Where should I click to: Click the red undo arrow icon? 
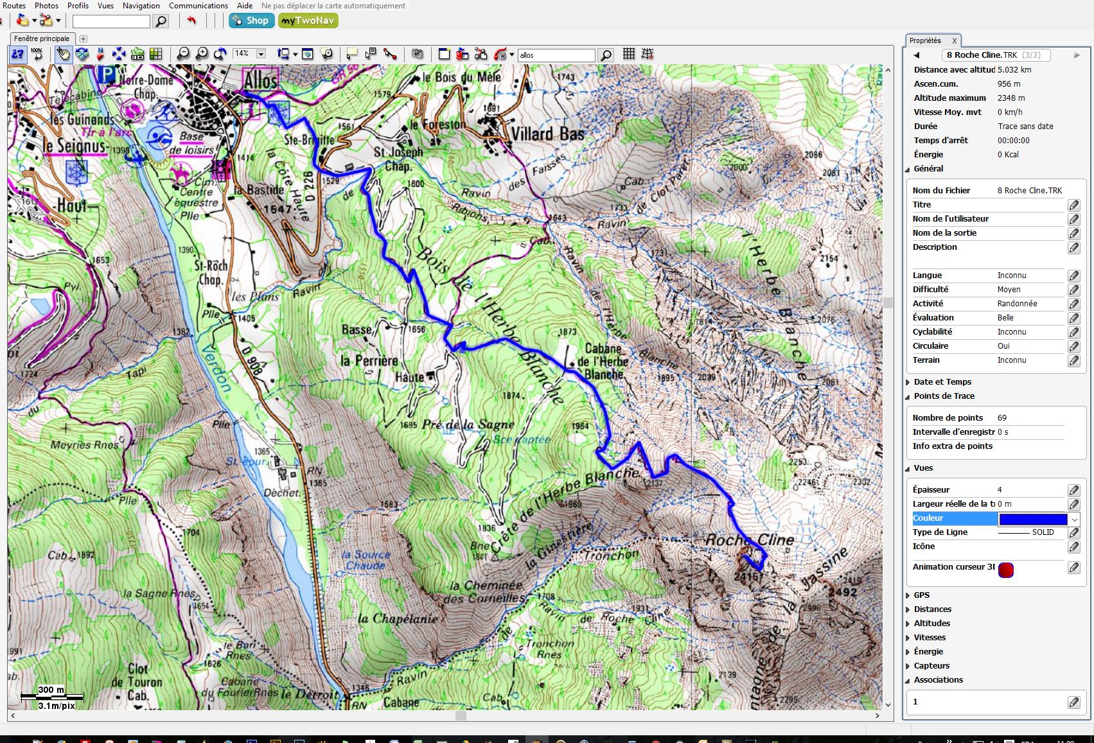coord(191,21)
